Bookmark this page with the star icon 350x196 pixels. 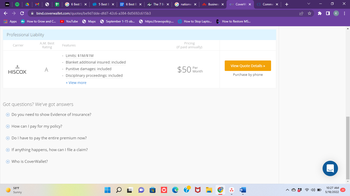point(309,13)
